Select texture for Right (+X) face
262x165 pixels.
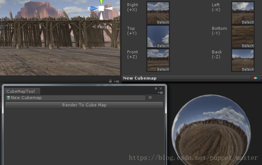click(x=163, y=23)
